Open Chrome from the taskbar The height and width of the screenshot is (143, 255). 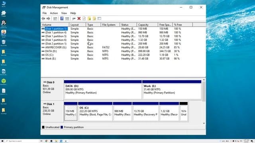pyautogui.click(x=46, y=141)
